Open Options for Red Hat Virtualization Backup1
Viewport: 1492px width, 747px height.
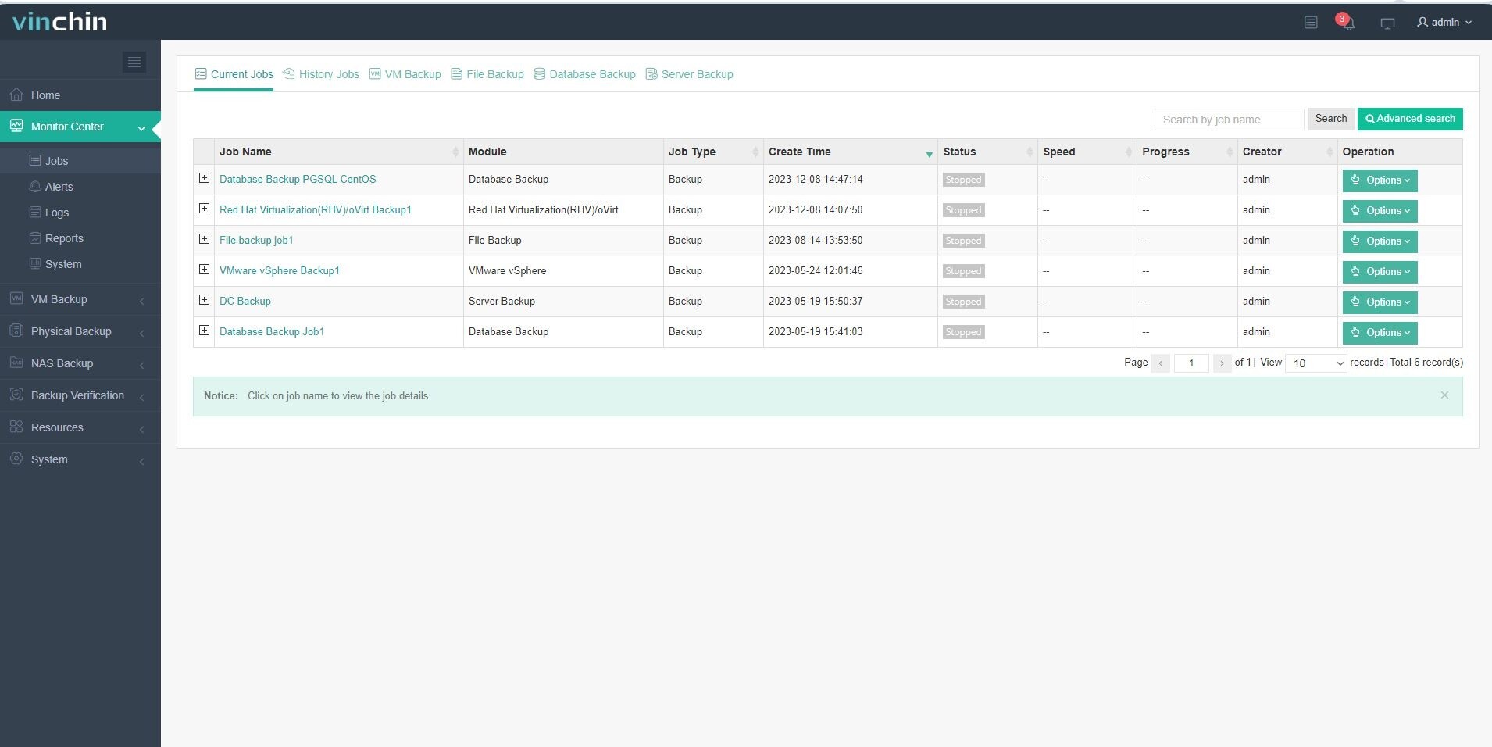click(x=1380, y=211)
